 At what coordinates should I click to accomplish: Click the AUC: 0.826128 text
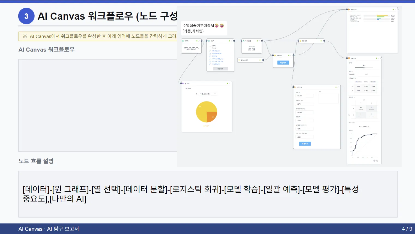pos(364,127)
